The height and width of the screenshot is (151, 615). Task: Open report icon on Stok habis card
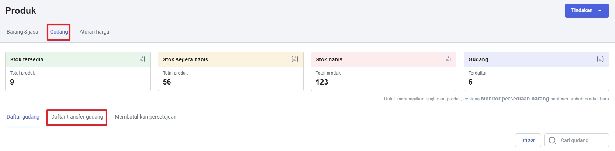pyautogui.click(x=448, y=59)
